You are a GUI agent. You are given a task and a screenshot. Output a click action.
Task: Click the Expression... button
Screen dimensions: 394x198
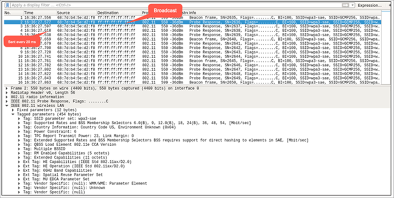click(x=370, y=5)
